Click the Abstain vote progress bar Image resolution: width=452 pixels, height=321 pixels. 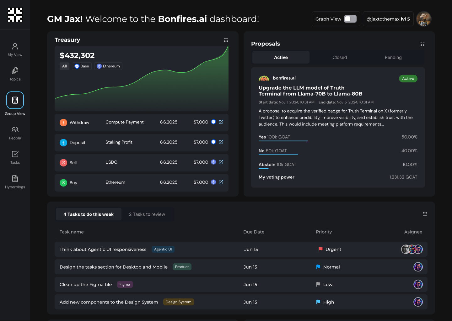(263, 169)
